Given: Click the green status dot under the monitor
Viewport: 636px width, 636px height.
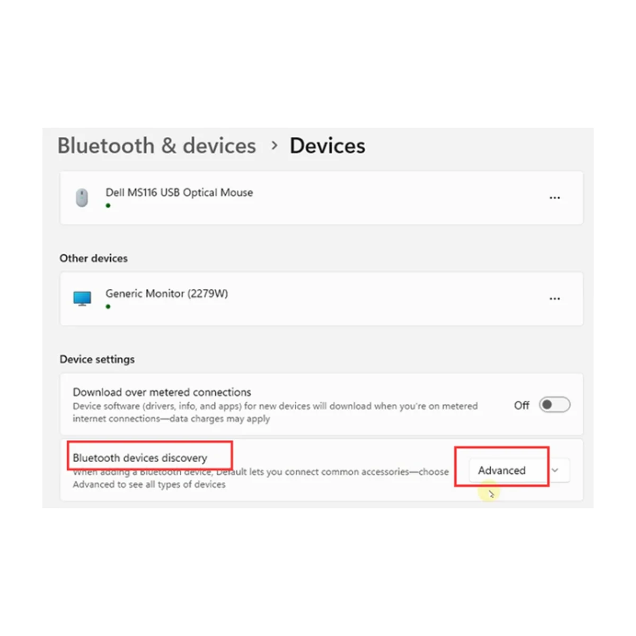Looking at the screenshot, I should click(108, 306).
